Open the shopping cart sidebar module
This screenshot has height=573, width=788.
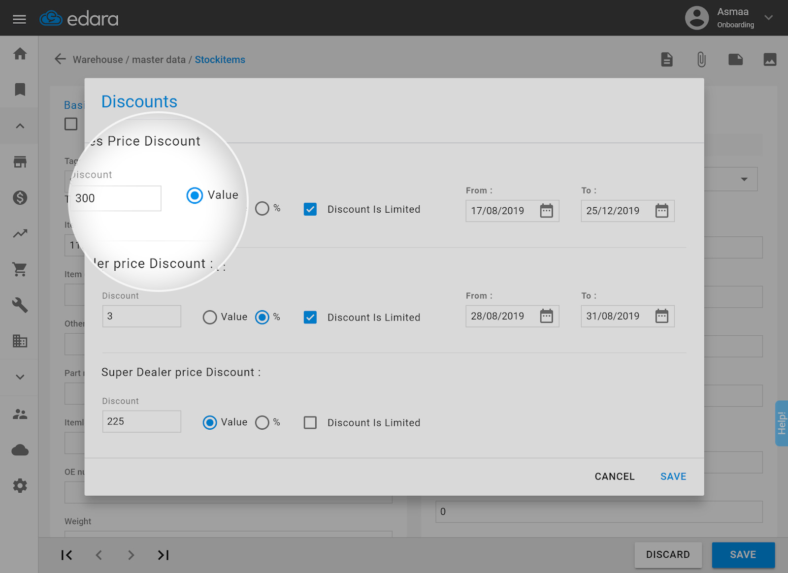point(20,269)
